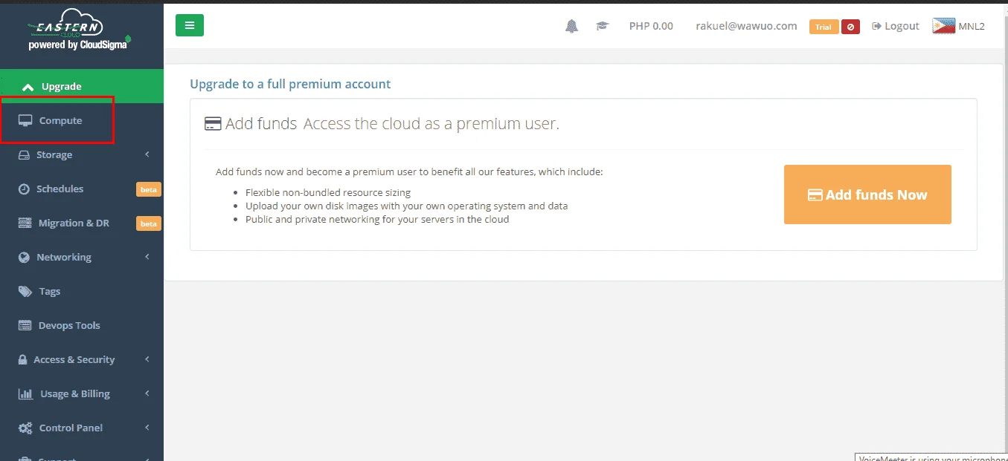Image resolution: width=1008 pixels, height=461 pixels.
Task: Expand the Usage & Billing chevron
Action: point(147,393)
